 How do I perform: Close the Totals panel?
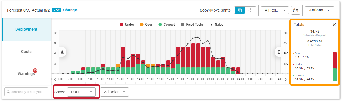334,25
